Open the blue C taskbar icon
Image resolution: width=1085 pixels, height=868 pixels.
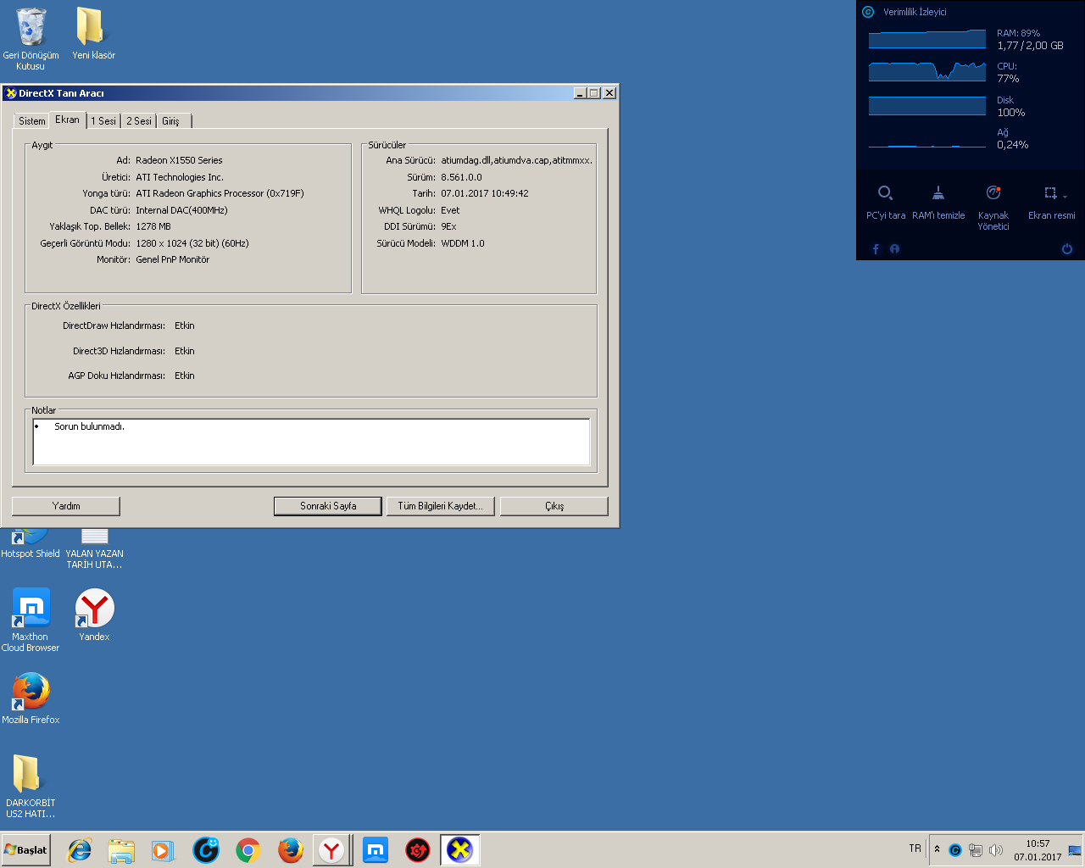[x=206, y=850]
